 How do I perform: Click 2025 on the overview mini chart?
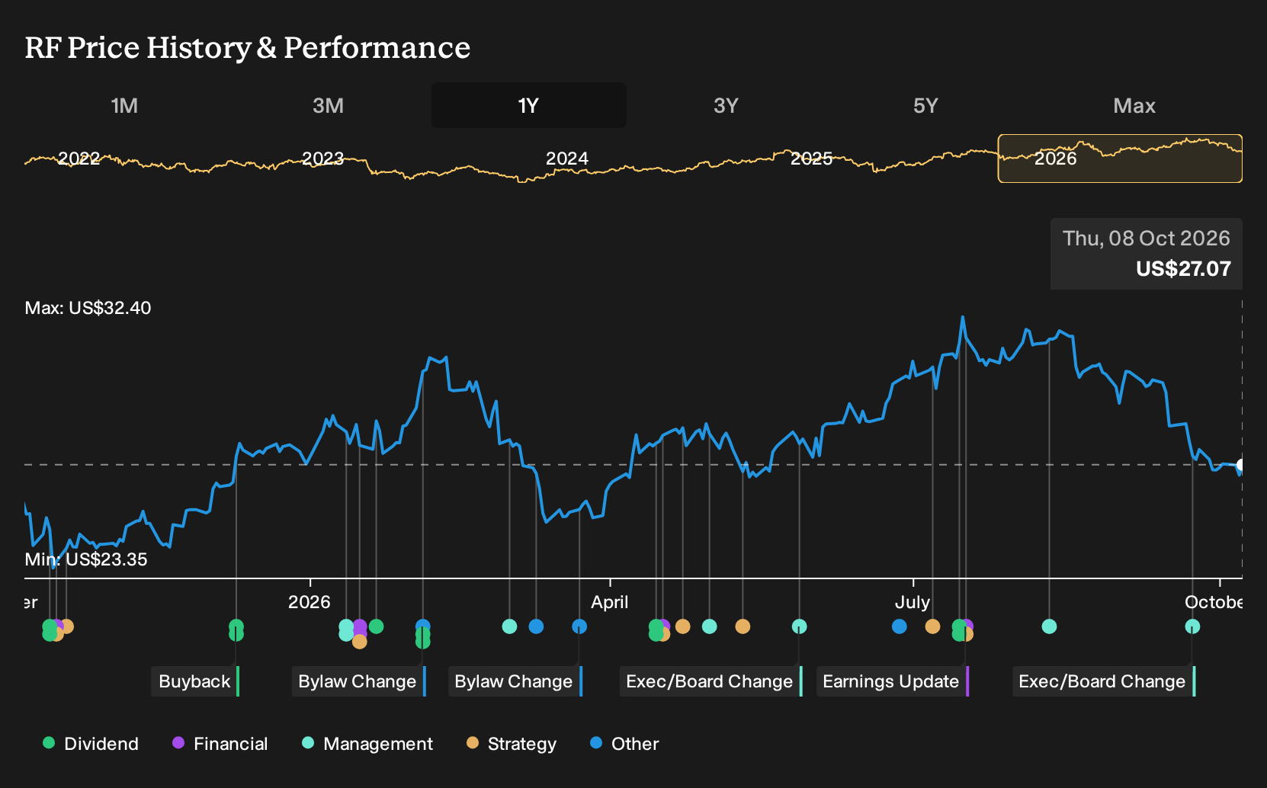tap(811, 159)
